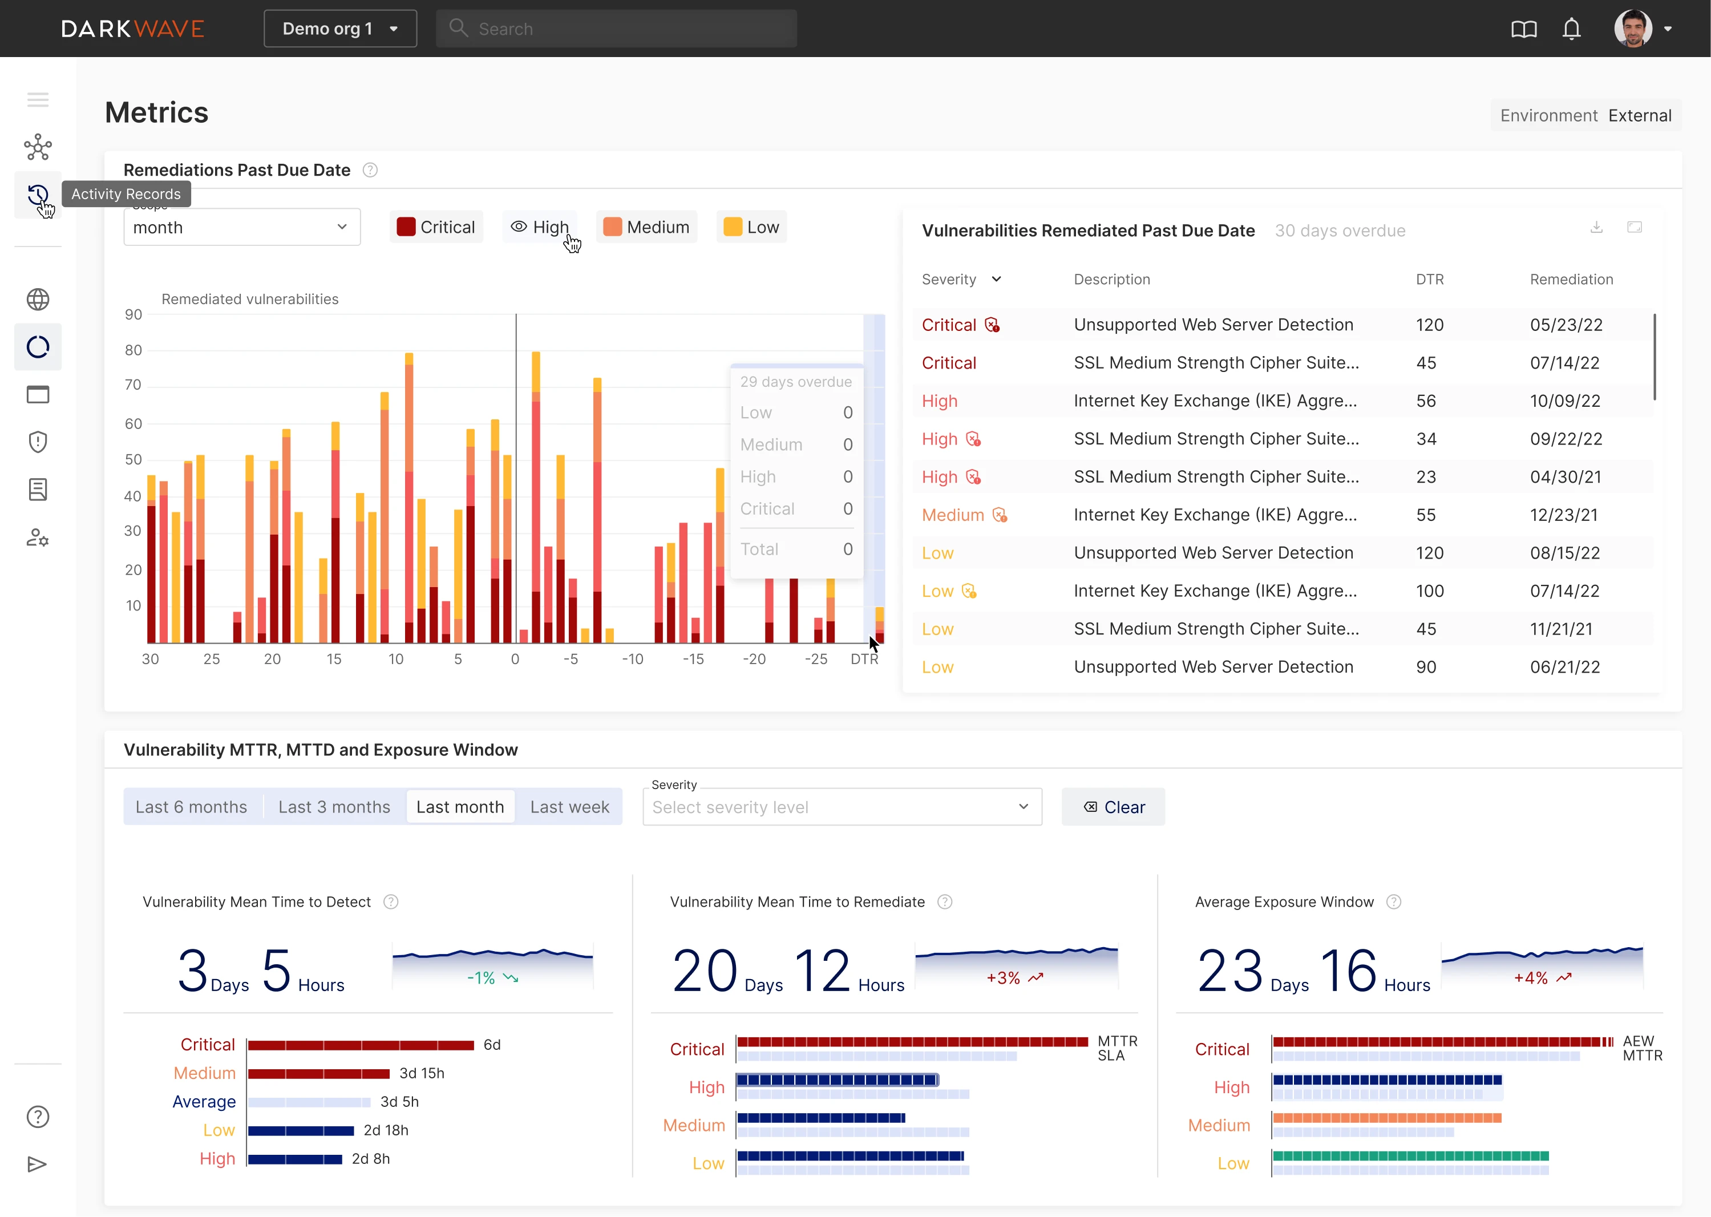The height and width of the screenshot is (1217, 1711).
Task: Switch to the Last week time range
Action: pyautogui.click(x=569, y=806)
